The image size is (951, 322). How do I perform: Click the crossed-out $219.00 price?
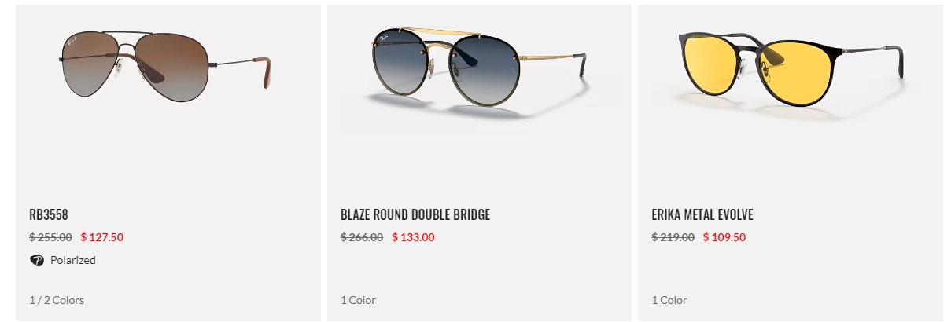[x=673, y=237]
